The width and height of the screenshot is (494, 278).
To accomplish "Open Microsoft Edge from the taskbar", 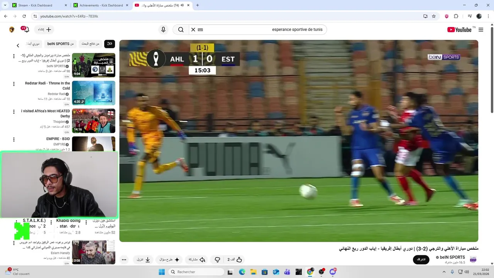I will 242,272.
